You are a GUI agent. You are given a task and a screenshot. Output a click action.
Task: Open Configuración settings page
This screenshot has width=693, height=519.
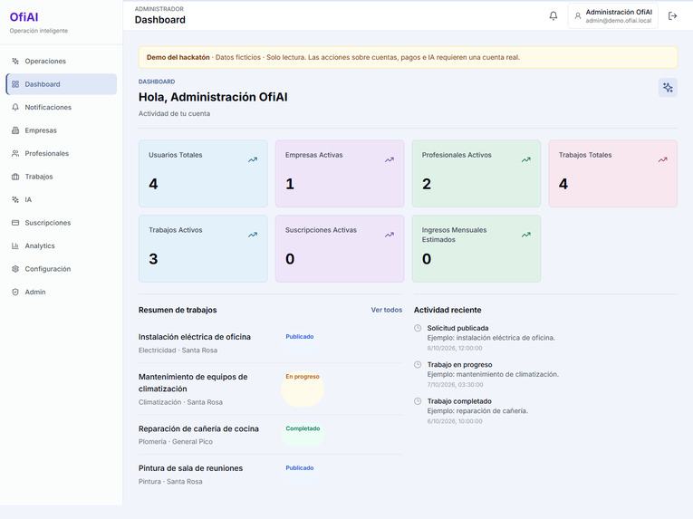[61, 269]
